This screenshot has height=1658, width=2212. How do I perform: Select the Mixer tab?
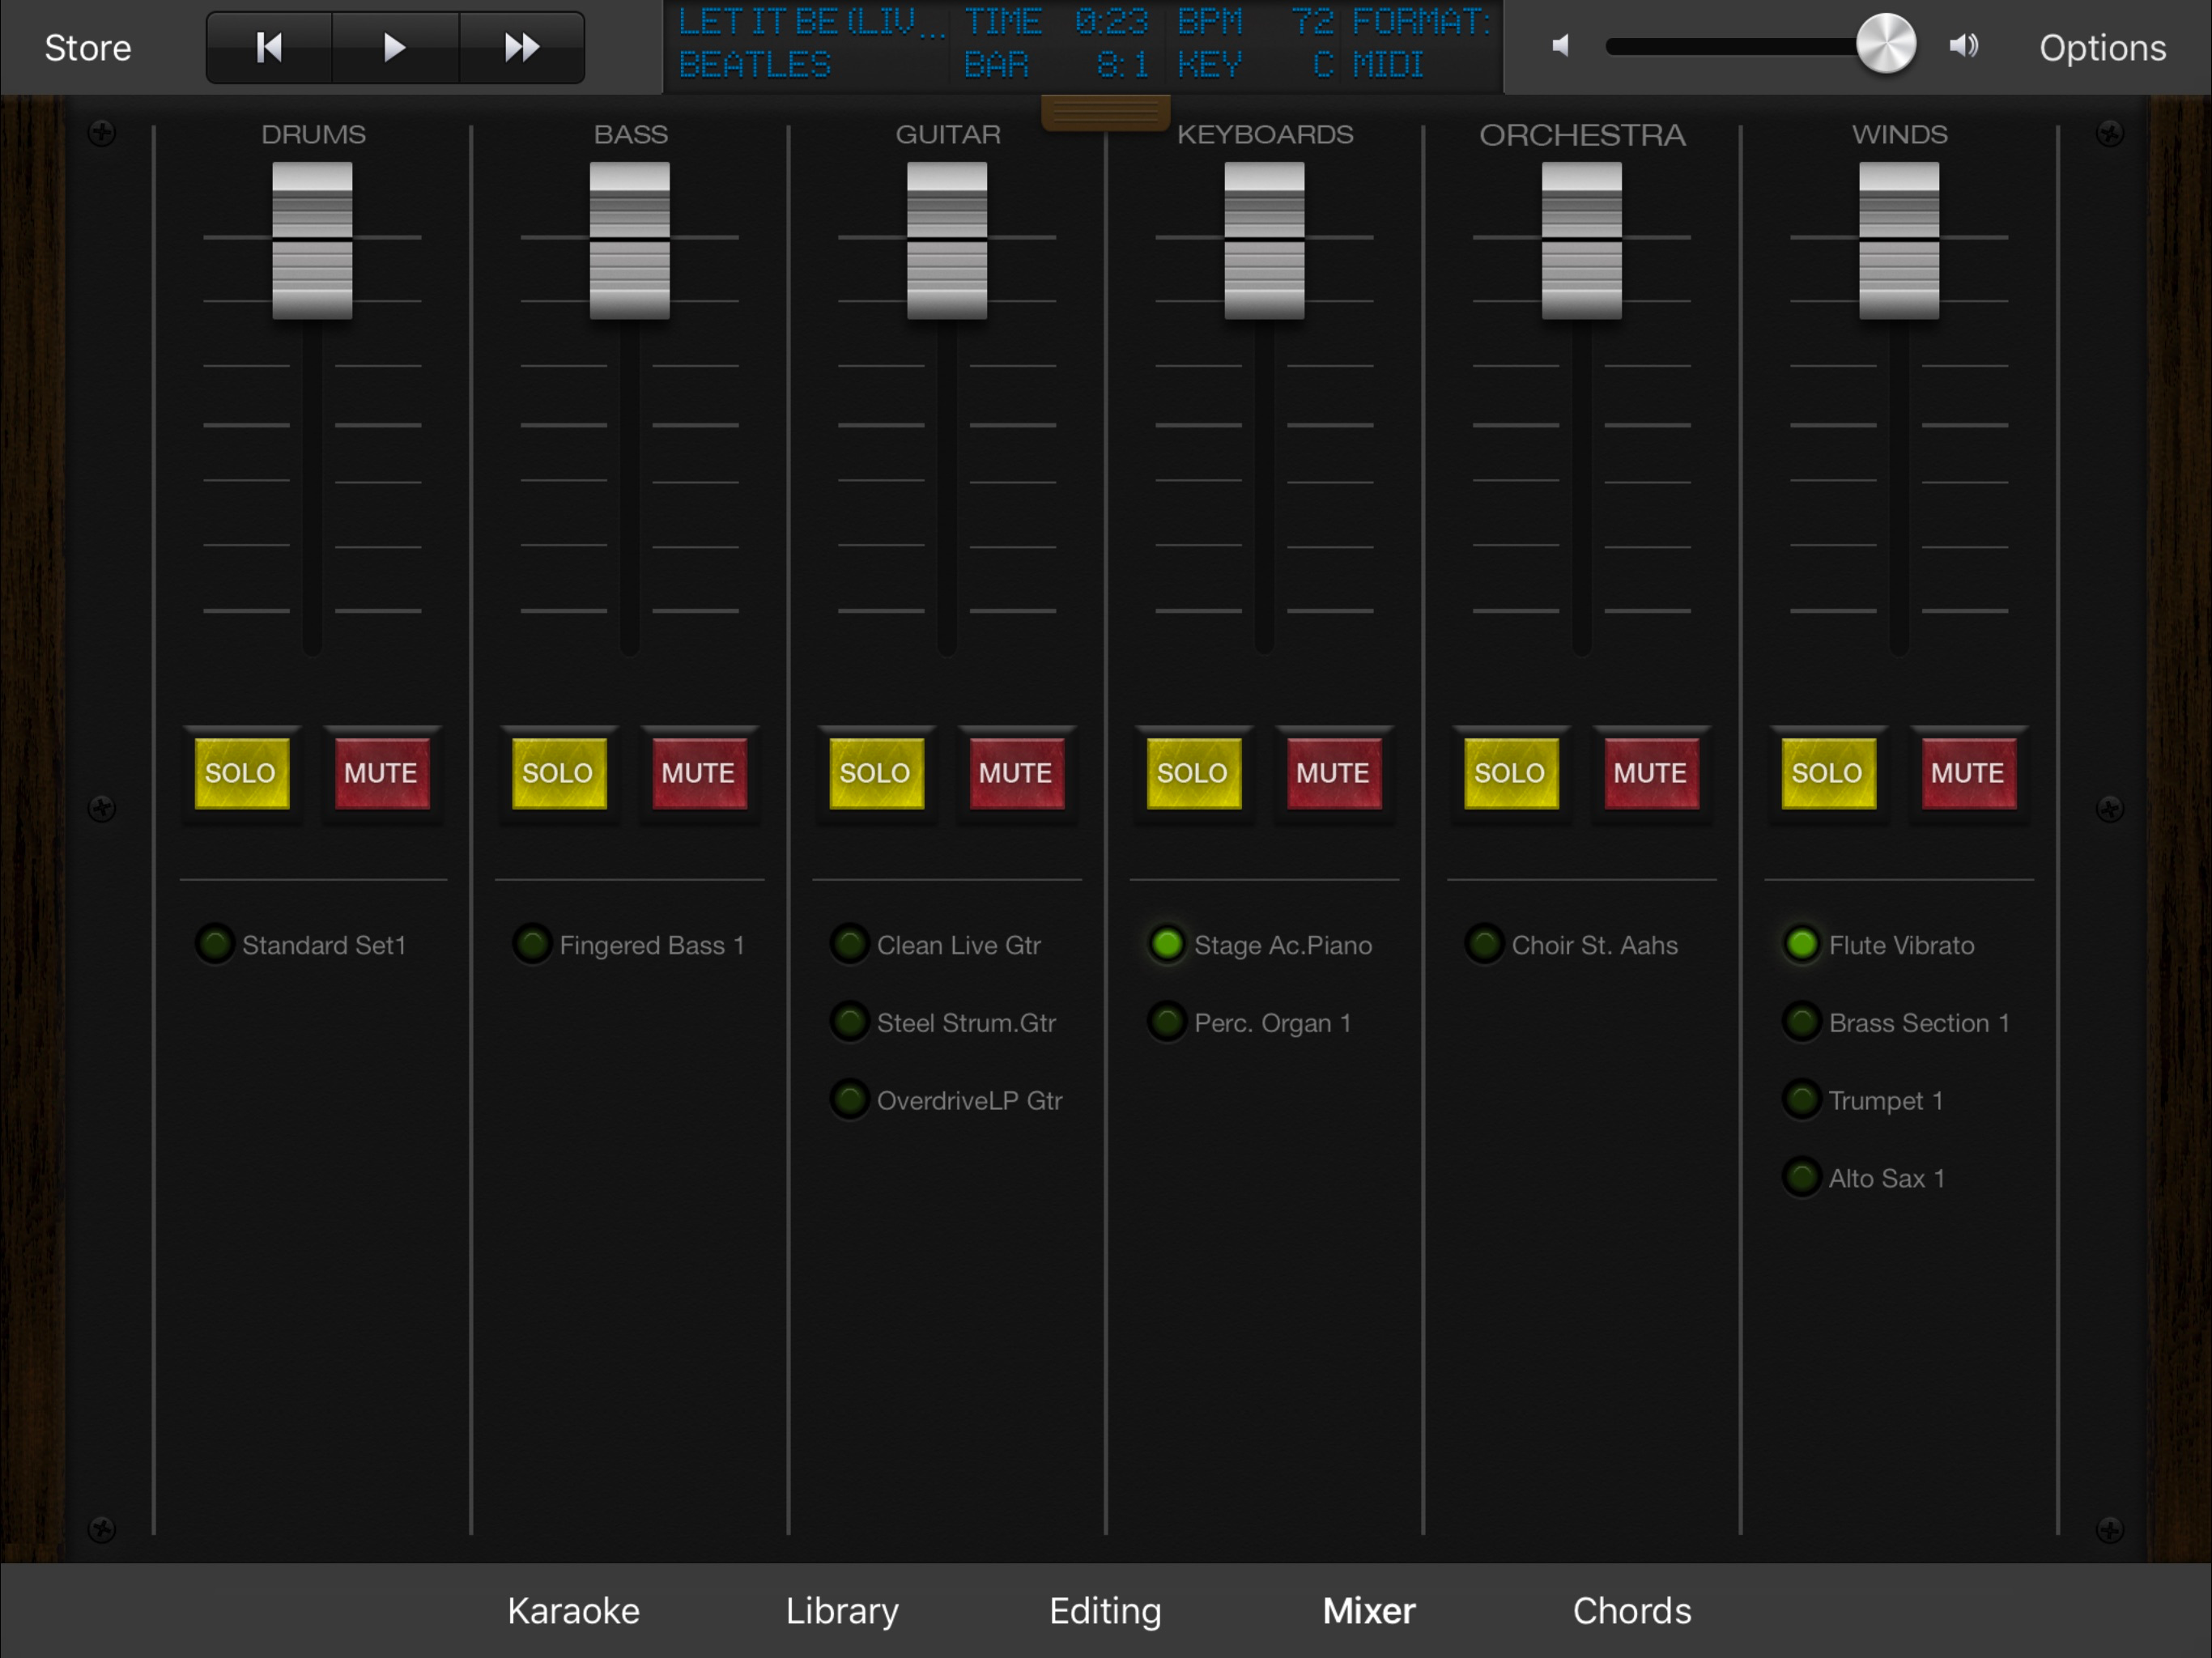(1369, 1611)
